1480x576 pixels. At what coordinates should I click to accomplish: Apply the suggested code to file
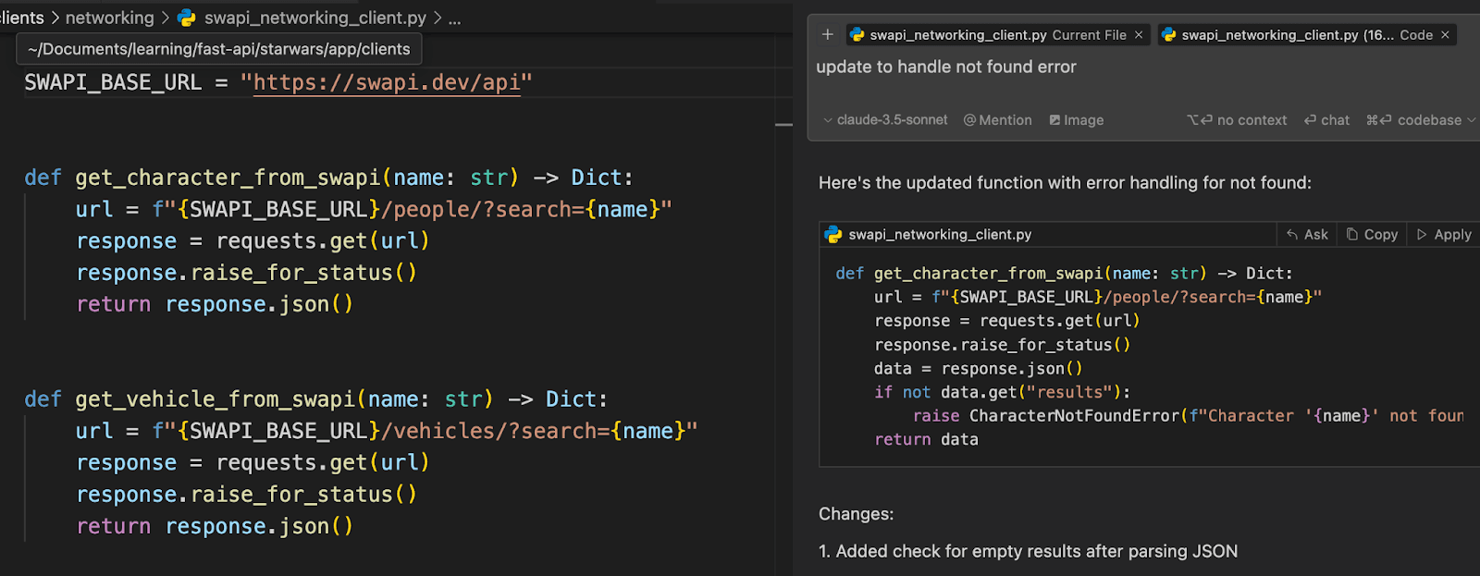tap(1444, 235)
